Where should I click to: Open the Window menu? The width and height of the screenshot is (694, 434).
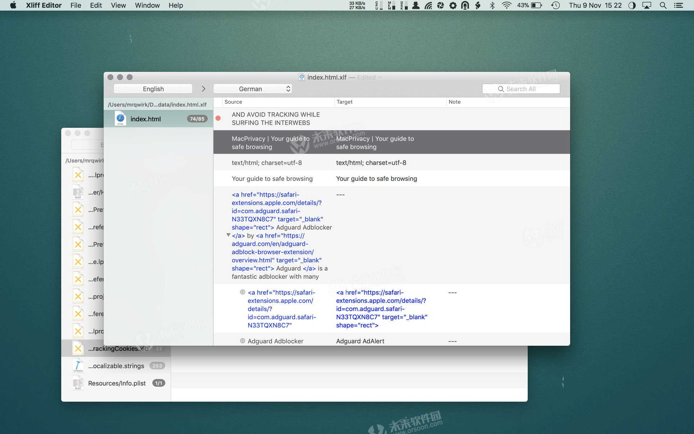(x=147, y=5)
